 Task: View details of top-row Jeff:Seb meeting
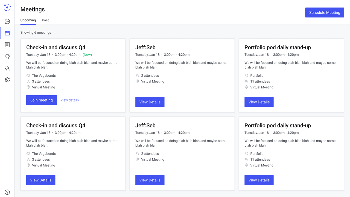tap(150, 102)
